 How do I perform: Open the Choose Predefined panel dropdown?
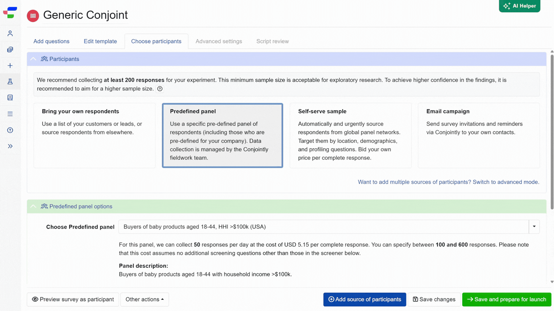329,227
